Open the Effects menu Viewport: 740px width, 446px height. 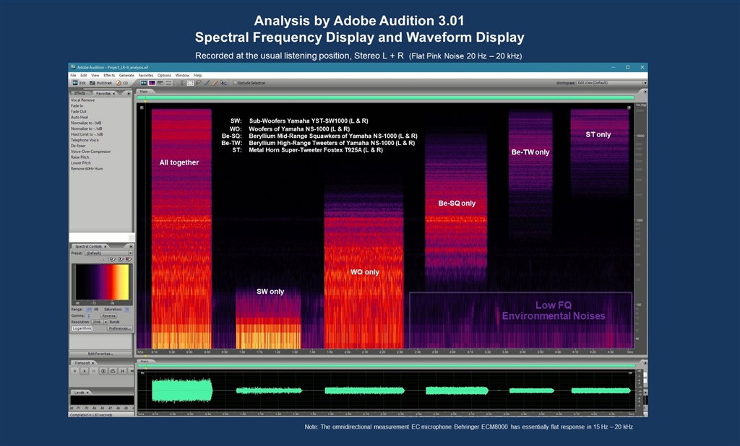click(109, 76)
